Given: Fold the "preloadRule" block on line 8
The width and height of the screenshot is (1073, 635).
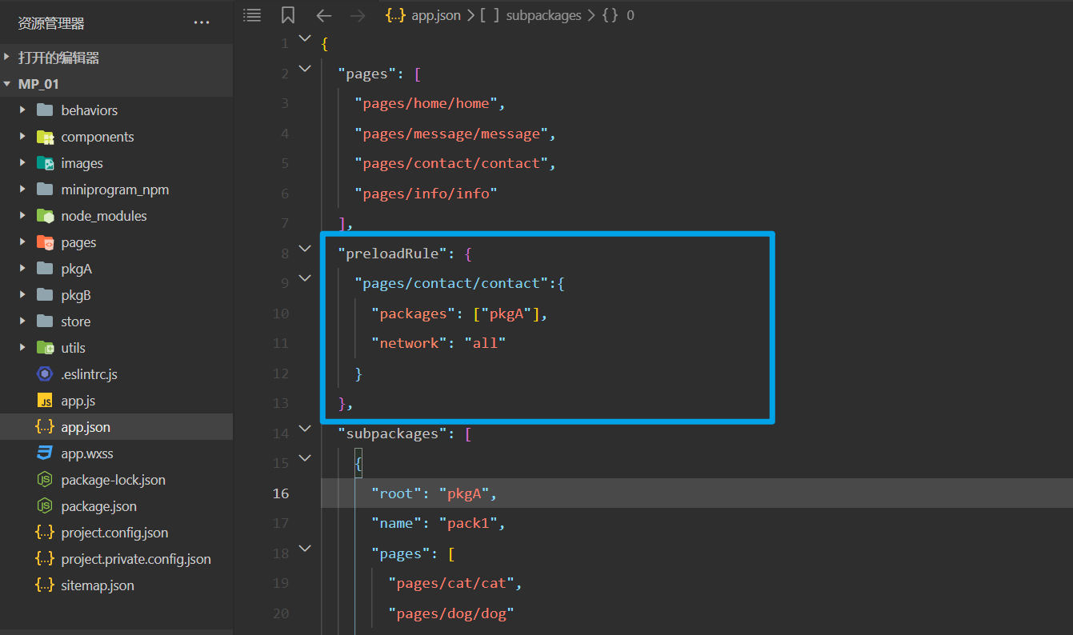Looking at the screenshot, I should tap(304, 249).
